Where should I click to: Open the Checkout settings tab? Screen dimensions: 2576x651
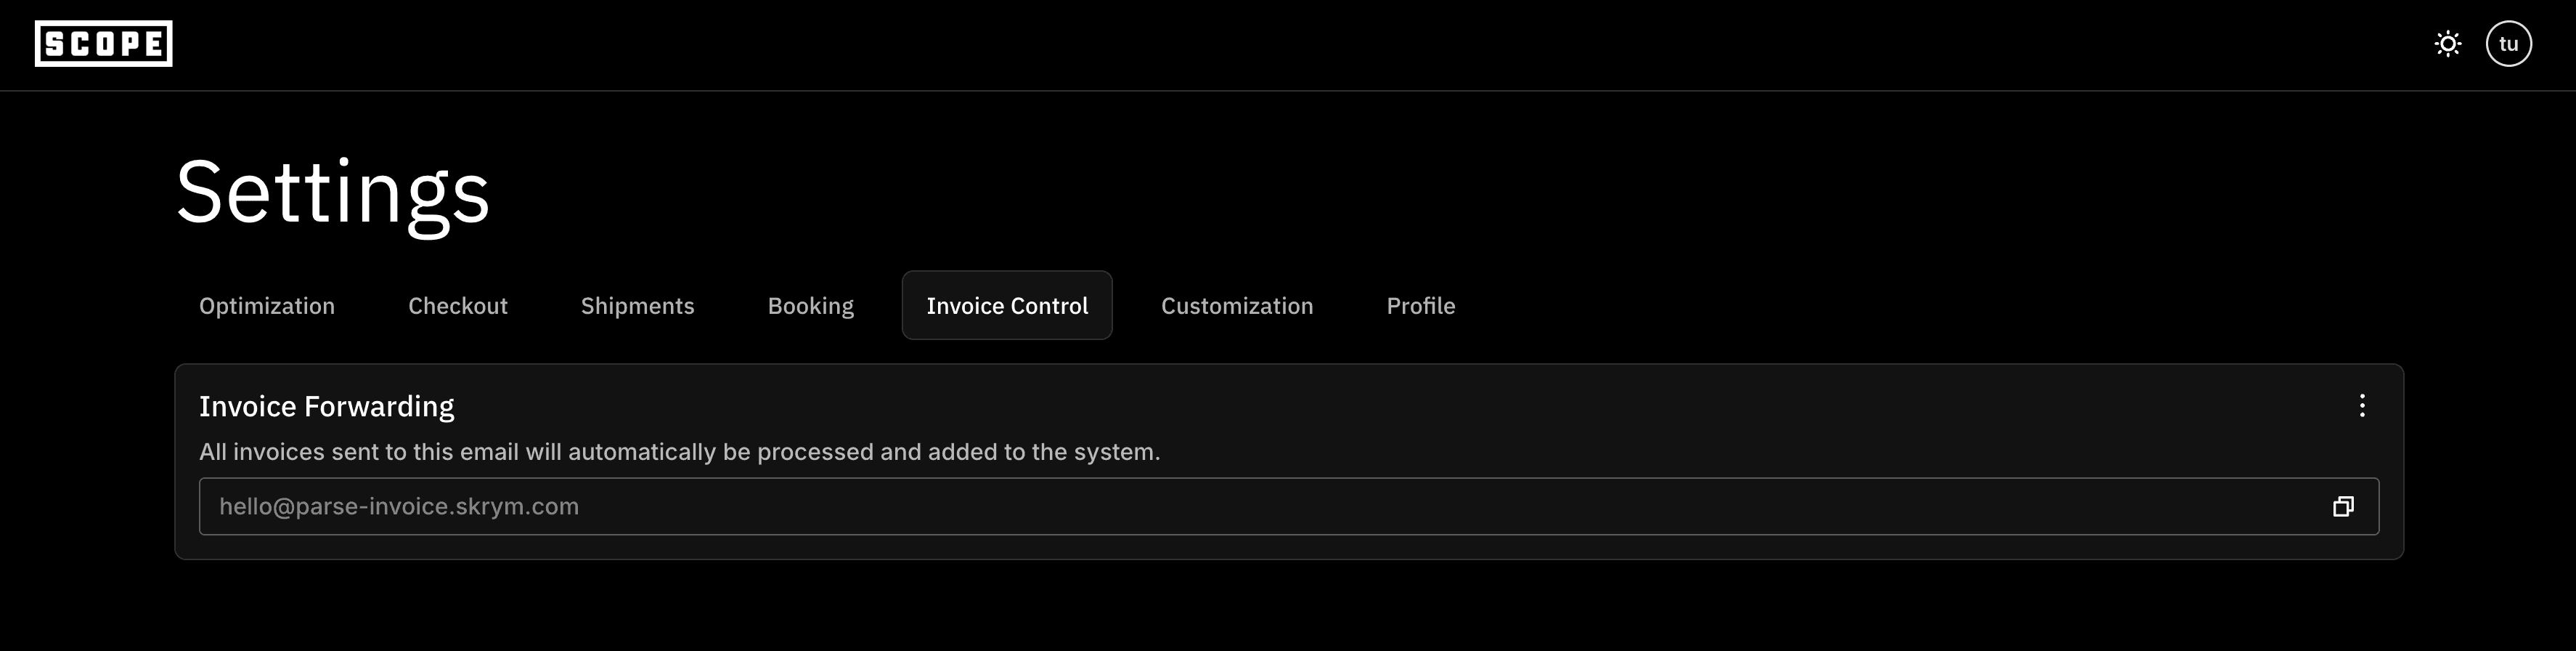tap(457, 305)
